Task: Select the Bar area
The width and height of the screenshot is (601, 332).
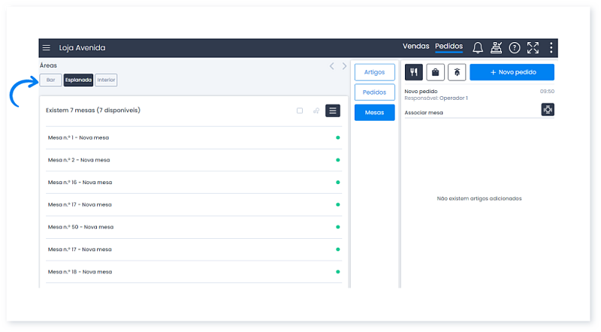Action: pos(50,80)
